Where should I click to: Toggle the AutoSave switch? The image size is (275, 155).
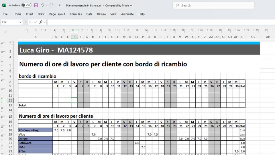pyautogui.click(x=26, y=5)
